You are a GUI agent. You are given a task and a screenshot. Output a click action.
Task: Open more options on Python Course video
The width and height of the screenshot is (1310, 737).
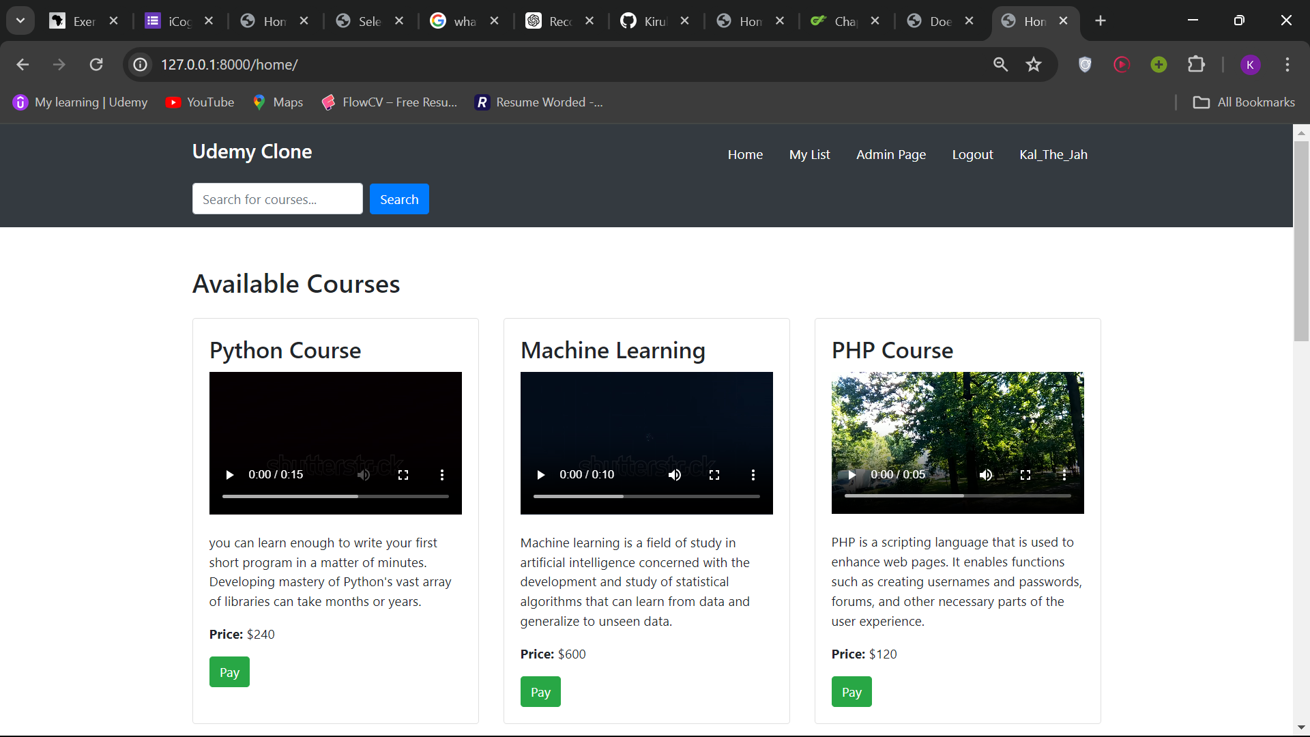pos(442,475)
